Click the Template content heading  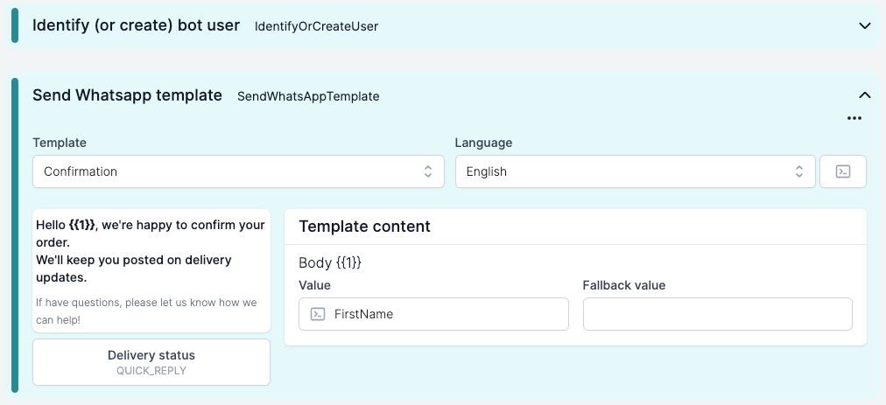click(364, 227)
